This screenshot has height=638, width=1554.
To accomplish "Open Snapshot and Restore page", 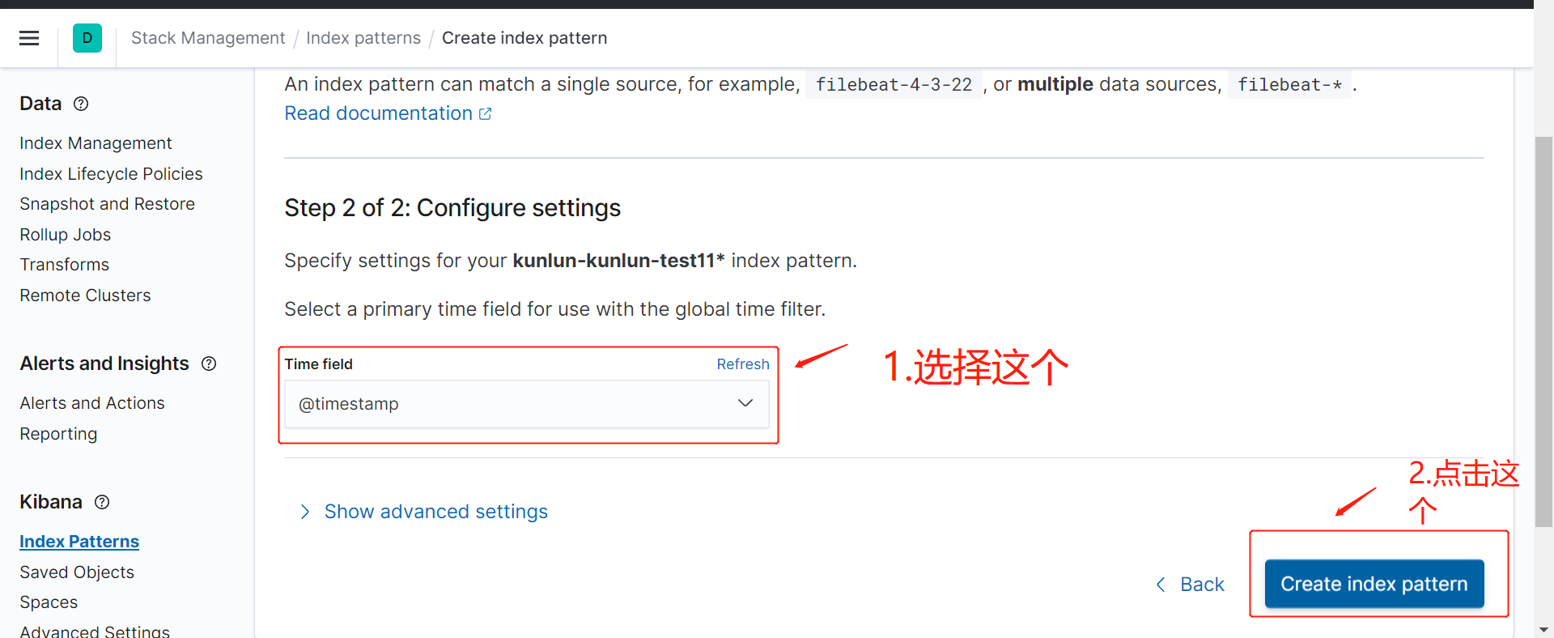I will click(108, 204).
